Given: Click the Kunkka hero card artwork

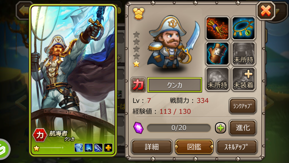Looking at the screenshot, I should [x=73, y=80].
